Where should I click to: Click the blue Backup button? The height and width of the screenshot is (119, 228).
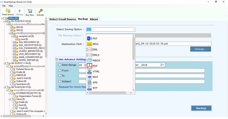tap(201, 108)
